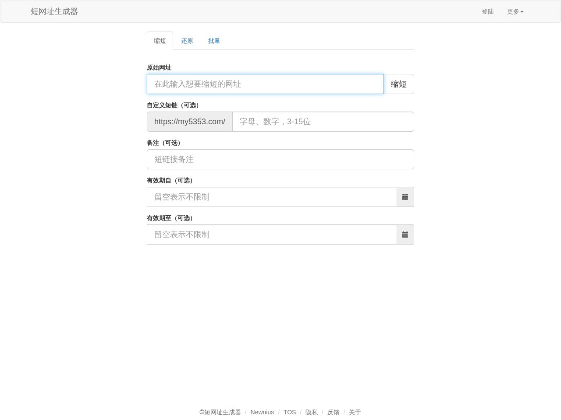Viewport: 561px width, 420px height.
Task: Open calendar picker for 有效期自 field
Action: (405, 197)
